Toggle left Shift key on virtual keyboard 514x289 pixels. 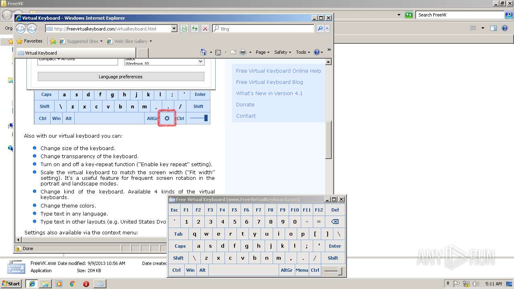click(x=178, y=258)
